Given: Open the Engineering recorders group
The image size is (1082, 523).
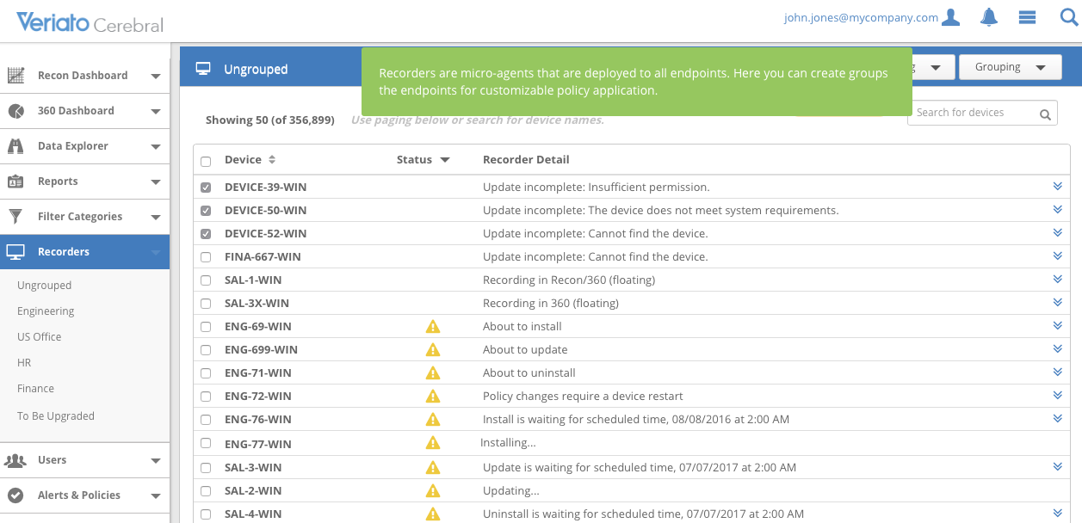Looking at the screenshot, I should pos(46,311).
